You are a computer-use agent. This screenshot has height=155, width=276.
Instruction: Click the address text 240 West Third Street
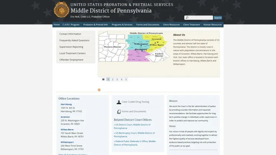(72, 146)
